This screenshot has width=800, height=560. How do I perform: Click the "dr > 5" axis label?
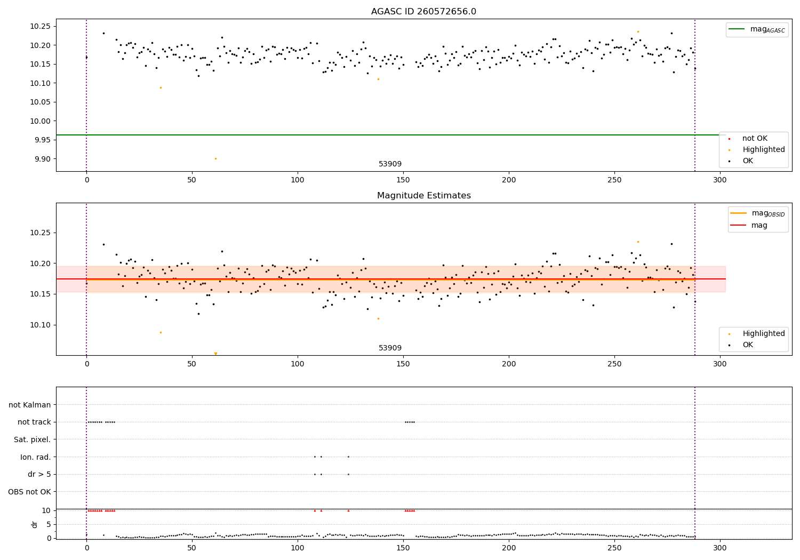(39, 474)
